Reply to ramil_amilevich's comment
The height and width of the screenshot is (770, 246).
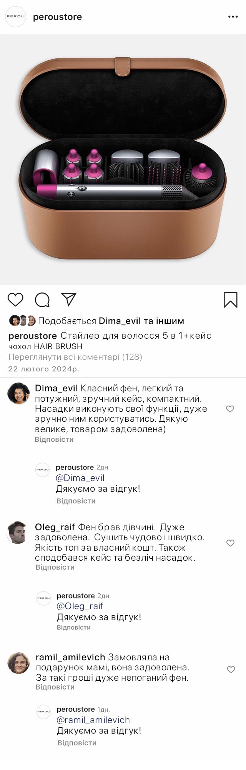click(55, 687)
